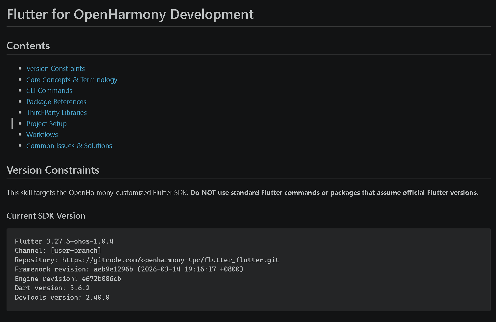This screenshot has height=322, width=496.
Task: Jump to Workflows link
Action: pos(42,135)
